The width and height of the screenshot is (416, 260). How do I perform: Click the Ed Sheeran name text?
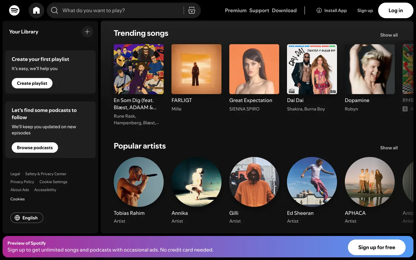coord(300,213)
